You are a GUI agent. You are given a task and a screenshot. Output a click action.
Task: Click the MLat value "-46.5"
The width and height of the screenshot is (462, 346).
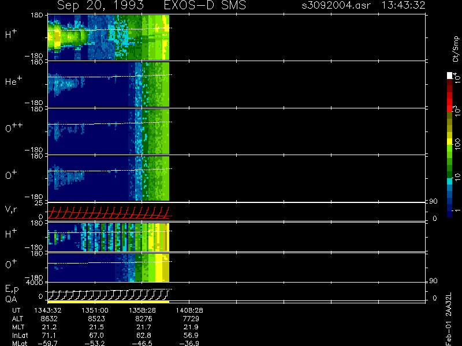[142, 343]
